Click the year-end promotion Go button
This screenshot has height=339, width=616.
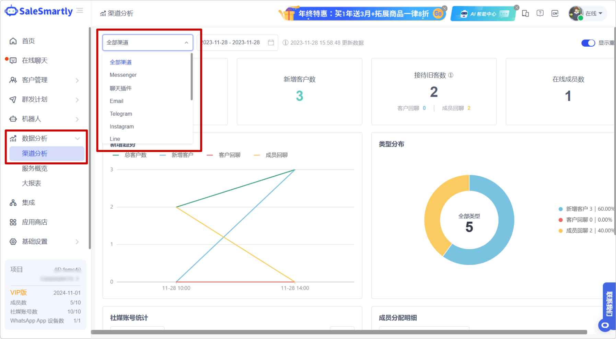point(438,14)
